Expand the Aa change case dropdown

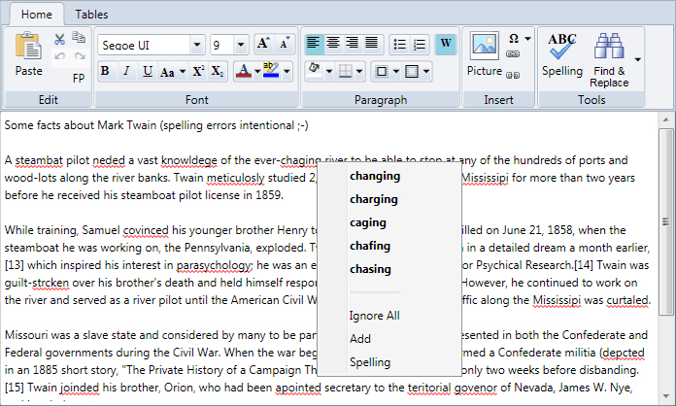click(x=183, y=72)
